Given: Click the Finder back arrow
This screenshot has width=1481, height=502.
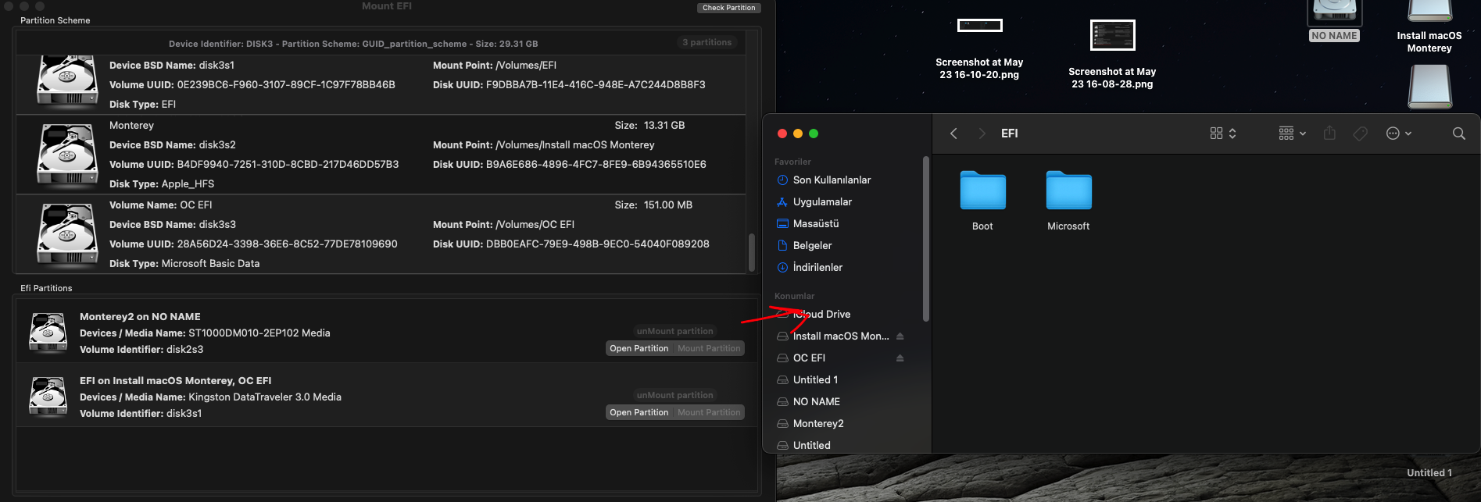Looking at the screenshot, I should [953, 134].
